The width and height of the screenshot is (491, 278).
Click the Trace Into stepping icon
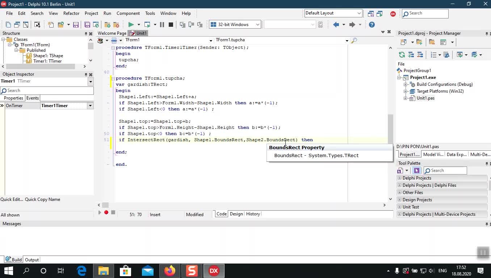click(x=182, y=25)
